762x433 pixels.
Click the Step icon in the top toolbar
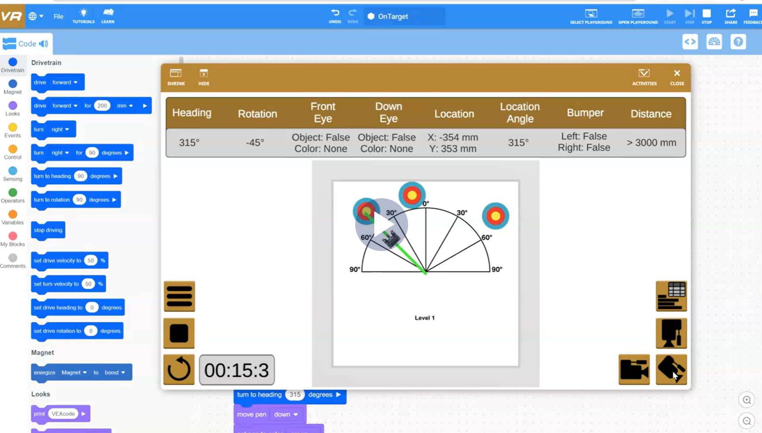(x=689, y=14)
